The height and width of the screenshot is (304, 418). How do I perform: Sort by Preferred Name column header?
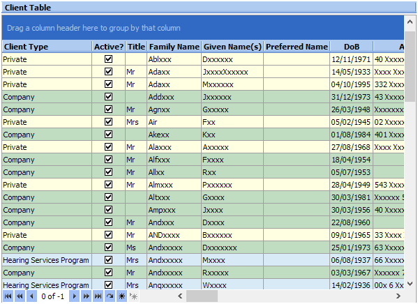coord(297,47)
